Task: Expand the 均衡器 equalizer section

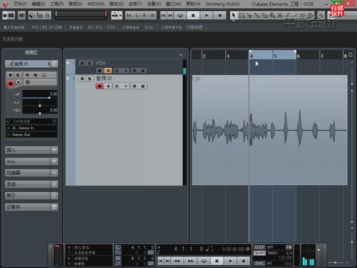Action: tap(31, 173)
